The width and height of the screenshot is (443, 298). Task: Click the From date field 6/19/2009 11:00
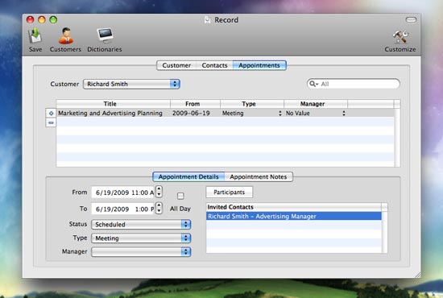(123, 192)
